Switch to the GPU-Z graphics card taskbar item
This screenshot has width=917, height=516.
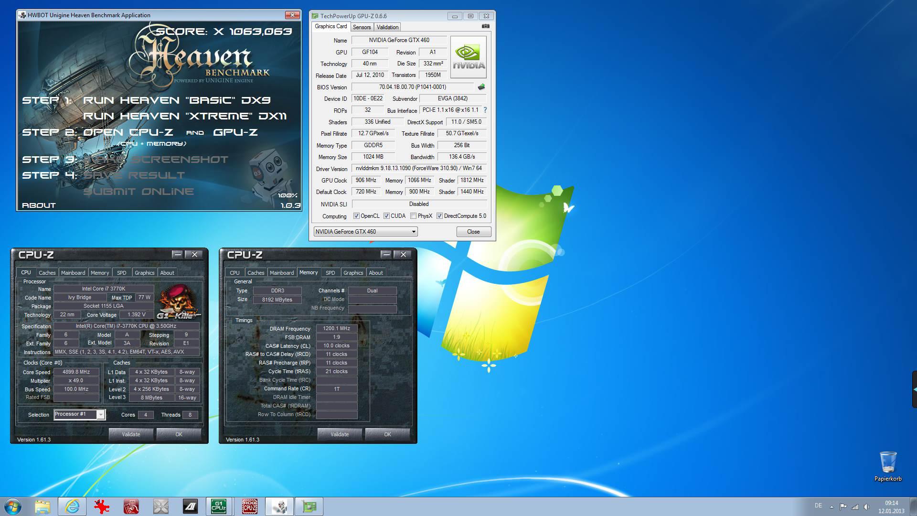tap(309, 506)
